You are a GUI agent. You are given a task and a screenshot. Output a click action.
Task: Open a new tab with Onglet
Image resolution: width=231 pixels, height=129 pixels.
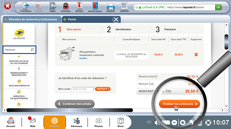point(53,7)
